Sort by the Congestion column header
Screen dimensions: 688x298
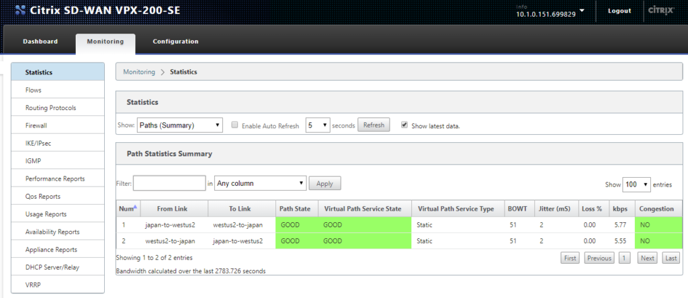click(x=658, y=209)
